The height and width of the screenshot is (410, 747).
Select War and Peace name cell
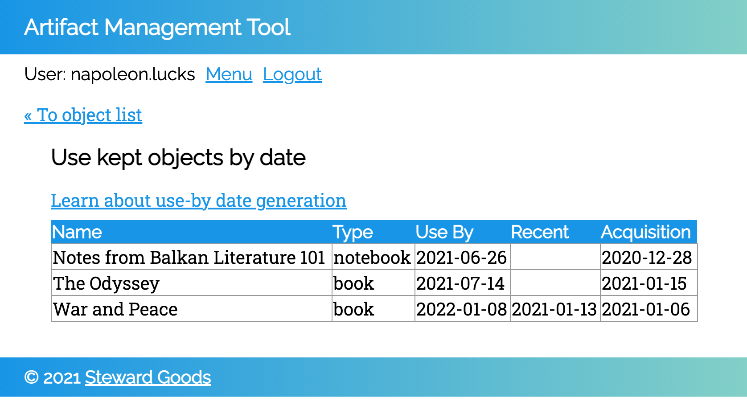coord(115,309)
